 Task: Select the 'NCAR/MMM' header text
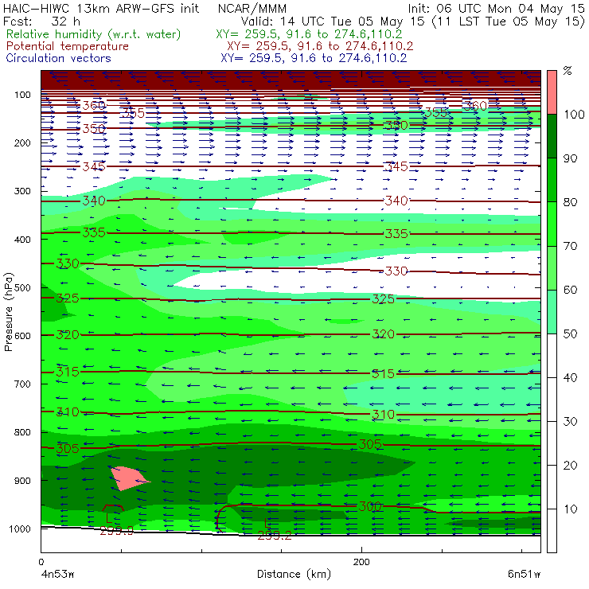[252, 8]
